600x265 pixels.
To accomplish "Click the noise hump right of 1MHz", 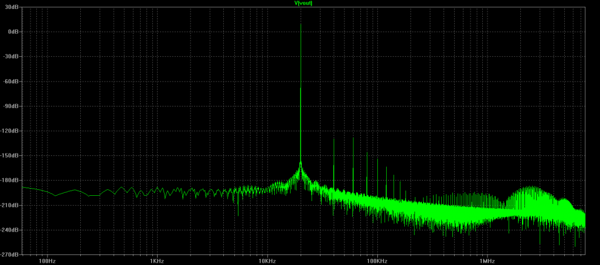I will pos(531,192).
